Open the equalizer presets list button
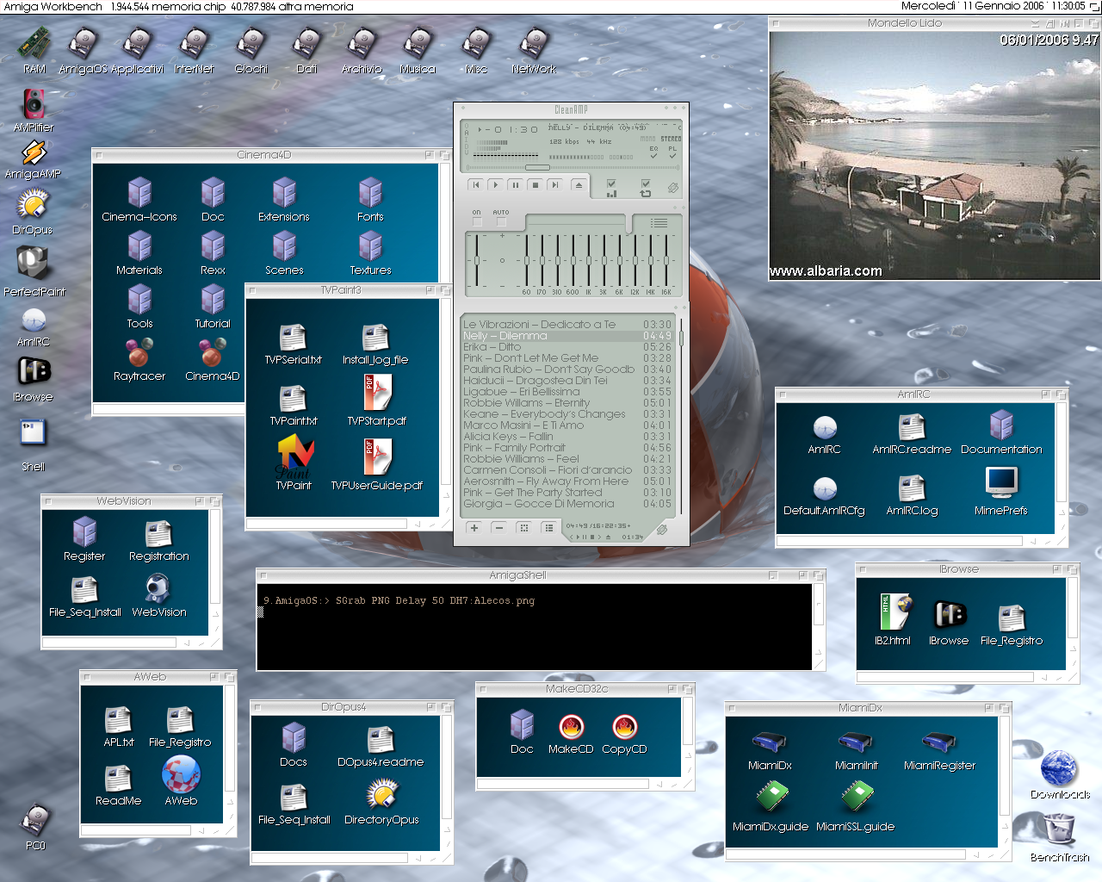The height and width of the screenshot is (882, 1102). click(x=659, y=223)
